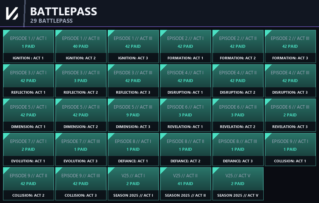Open Defiance: Act 2 battlepass tile

click(x=185, y=149)
